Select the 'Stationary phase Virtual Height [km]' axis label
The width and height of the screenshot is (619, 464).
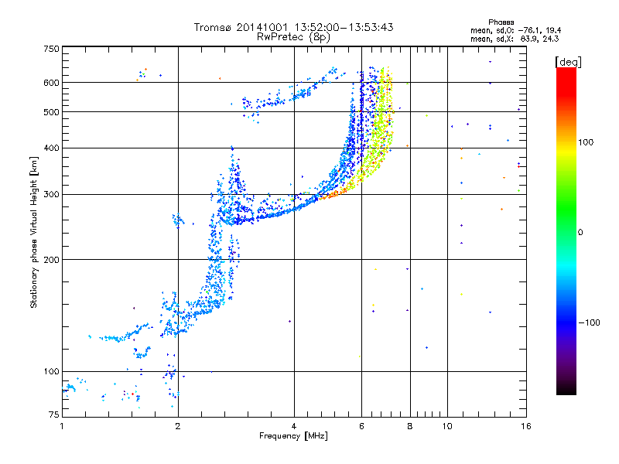click(34, 232)
